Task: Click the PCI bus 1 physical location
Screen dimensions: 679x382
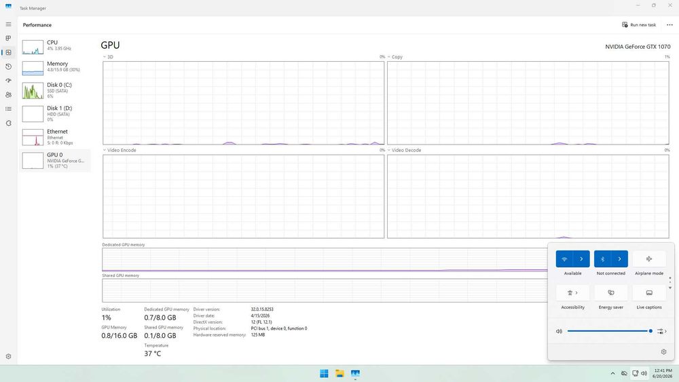Action: (x=279, y=328)
